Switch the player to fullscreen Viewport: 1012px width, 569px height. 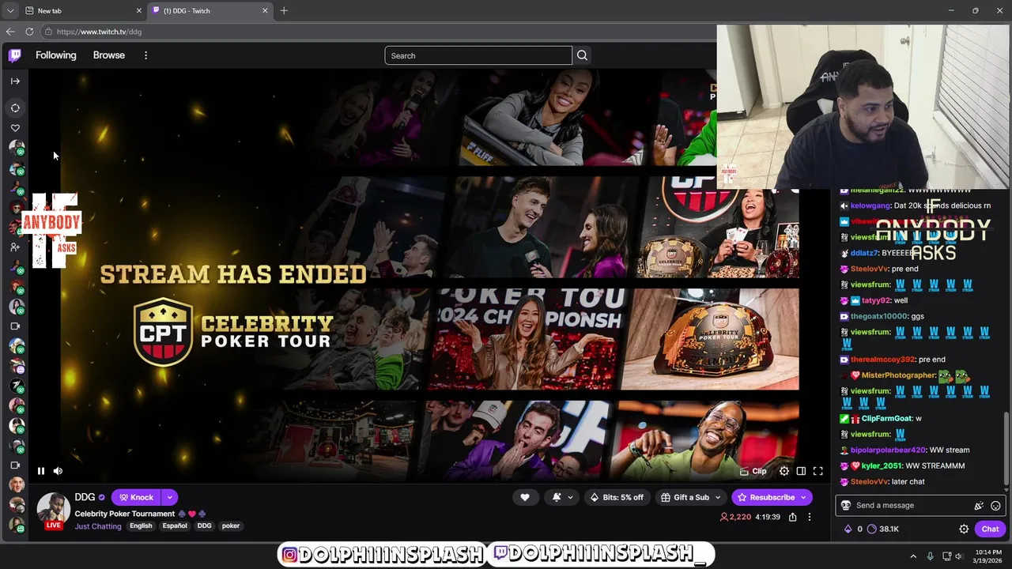pos(818,471)
